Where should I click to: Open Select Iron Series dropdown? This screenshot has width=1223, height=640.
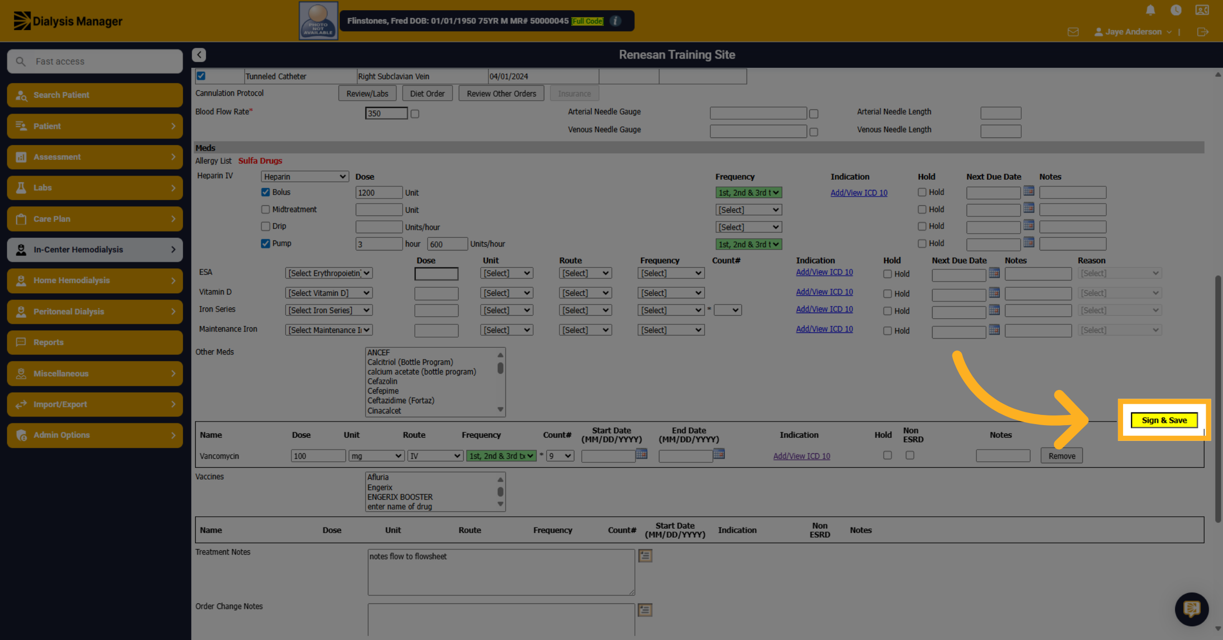coord(329,310)
